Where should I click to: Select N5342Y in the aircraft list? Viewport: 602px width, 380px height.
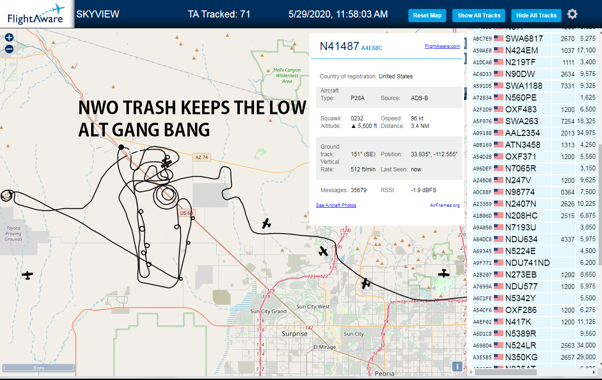click(x=535, y=298)
